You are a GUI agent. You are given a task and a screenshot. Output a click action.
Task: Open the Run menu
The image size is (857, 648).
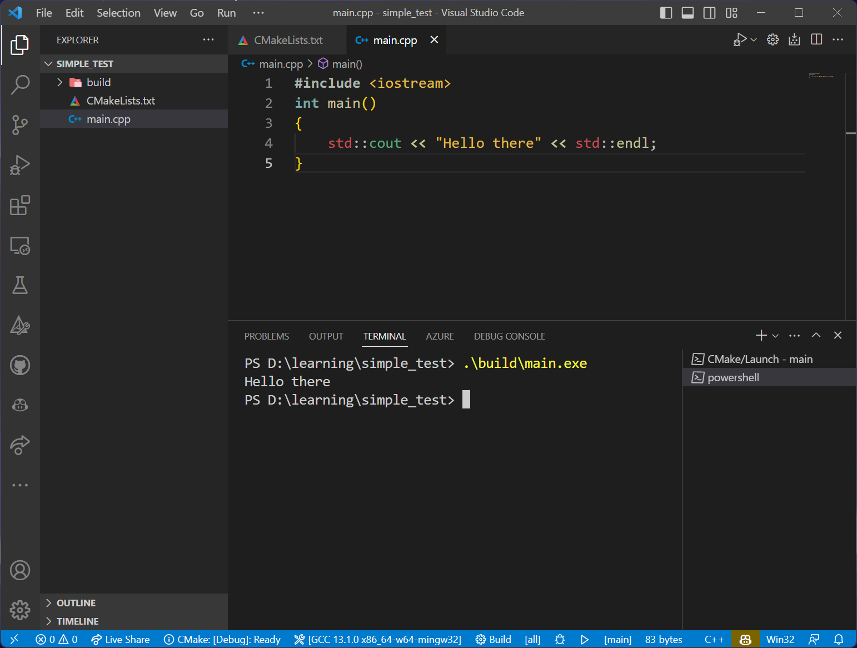226,12
